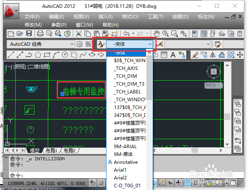247x190 pixels.
Task: Toggle Snap mode in status bar
Action: [x=92, y=183]
